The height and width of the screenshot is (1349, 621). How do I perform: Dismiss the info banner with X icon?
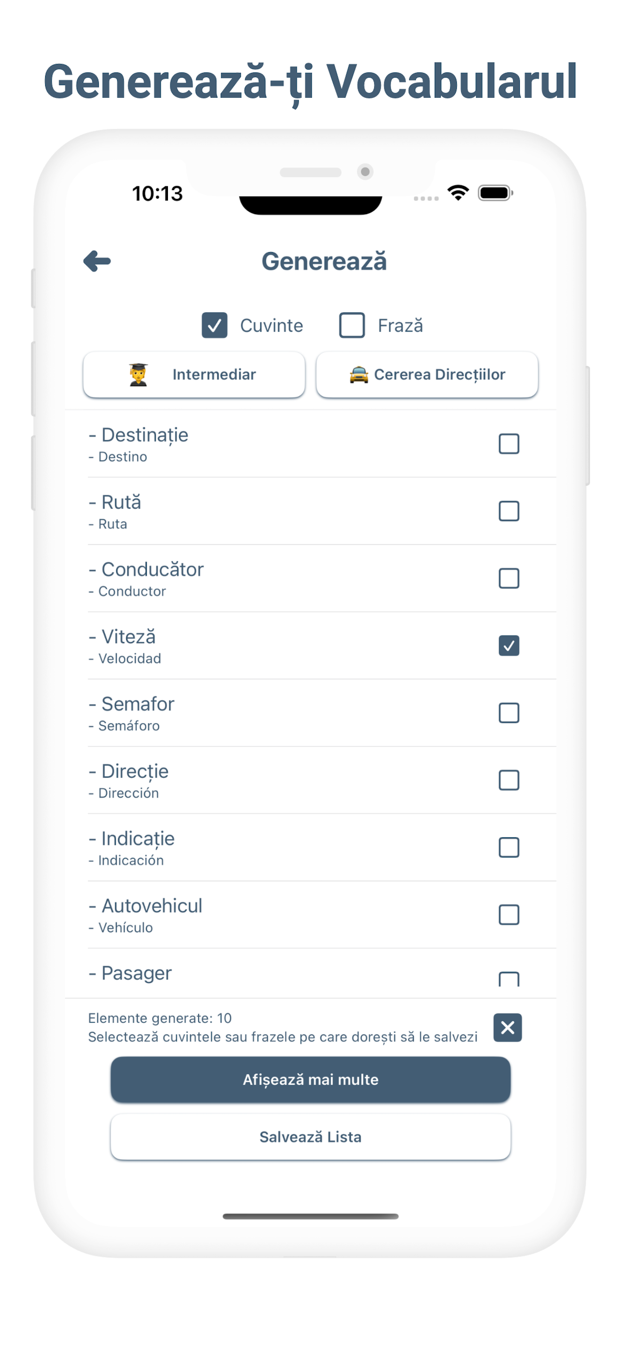pyautogui.click(x=507, y=1027)
